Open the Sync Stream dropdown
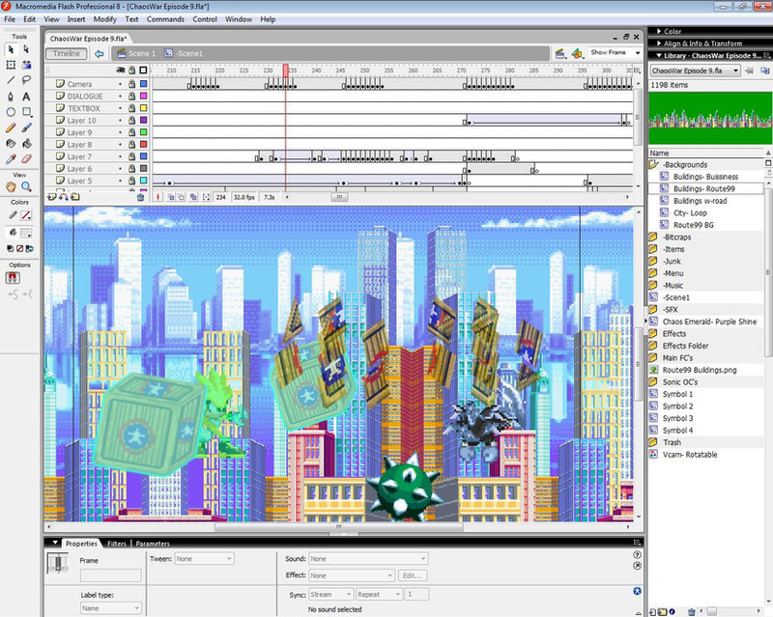The height and width of the screenshot is (617, 773). click(x=330, y=595)
